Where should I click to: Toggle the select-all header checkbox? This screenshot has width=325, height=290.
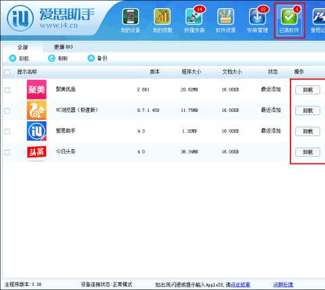(x=7, y=72)
